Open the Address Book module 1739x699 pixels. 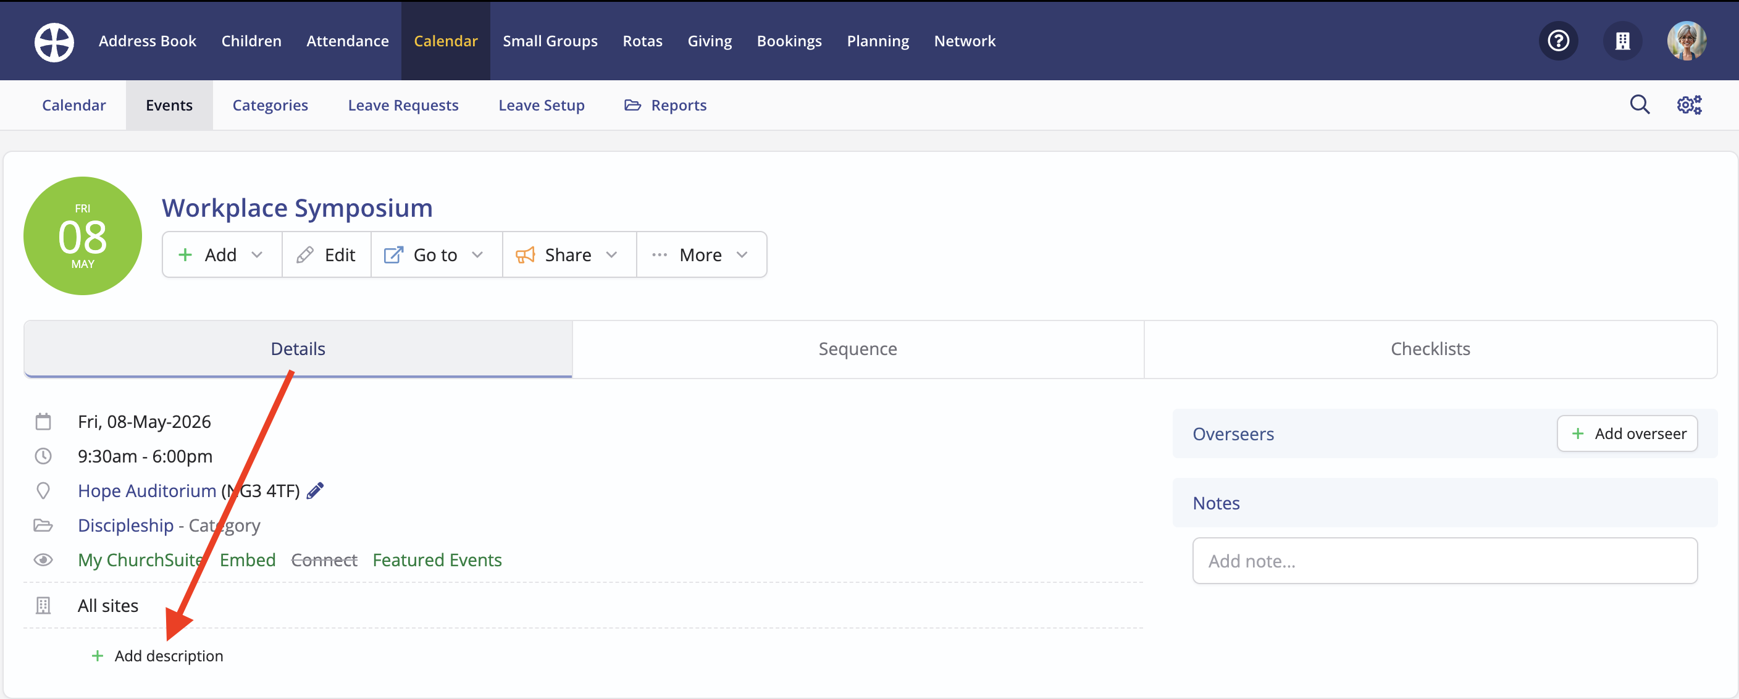(x=147, y=41)
